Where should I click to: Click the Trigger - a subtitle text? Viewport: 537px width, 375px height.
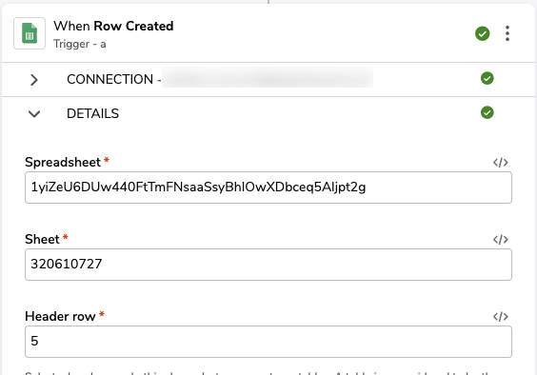[x=79, y=44]
